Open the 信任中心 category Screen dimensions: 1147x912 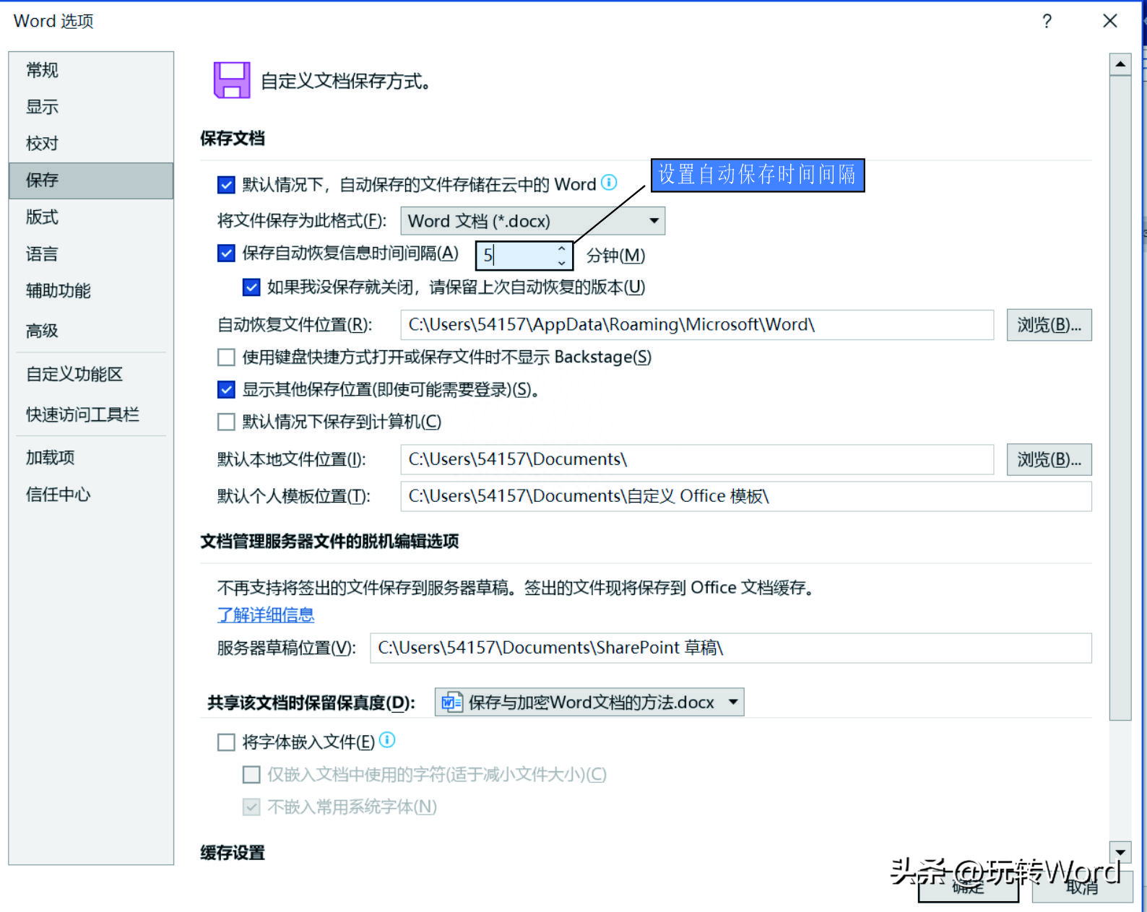point(91,495)
